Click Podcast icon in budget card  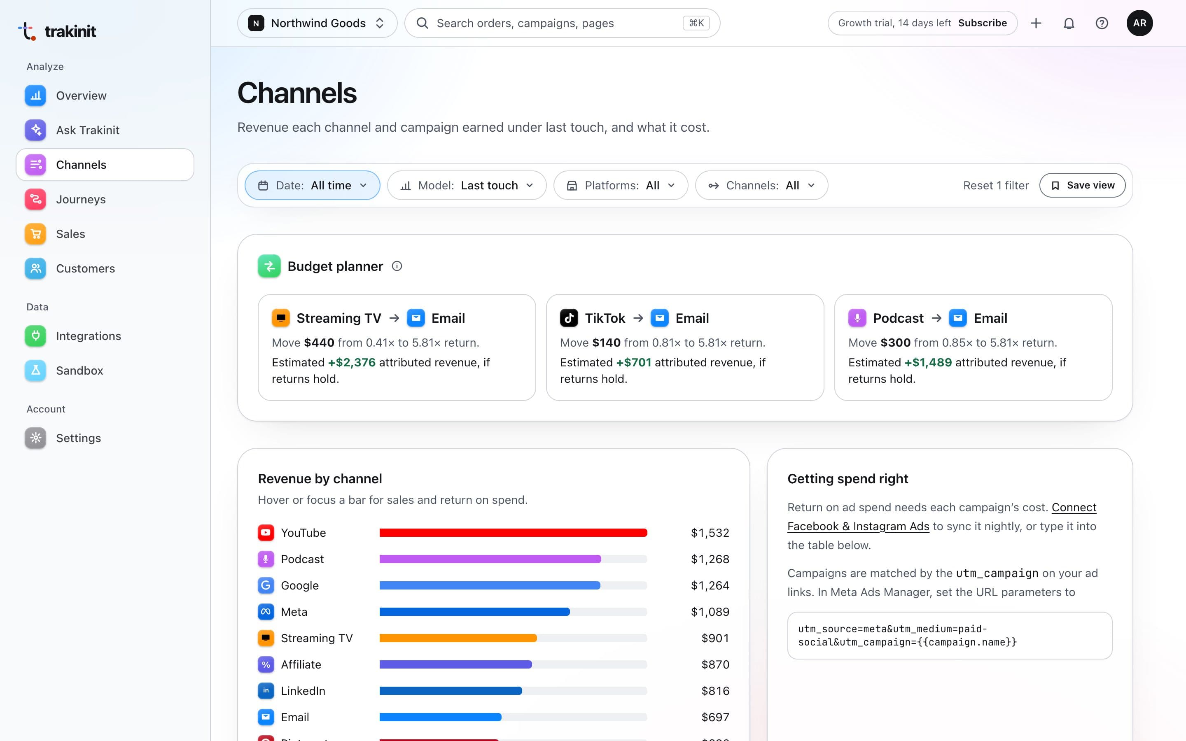[857, 318]
